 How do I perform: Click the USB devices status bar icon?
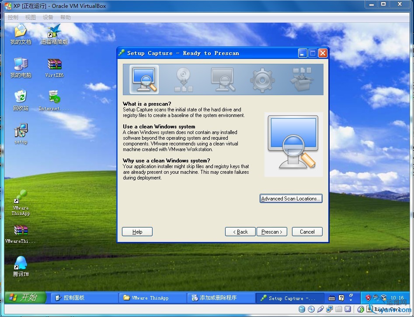[x=320, y=309]
